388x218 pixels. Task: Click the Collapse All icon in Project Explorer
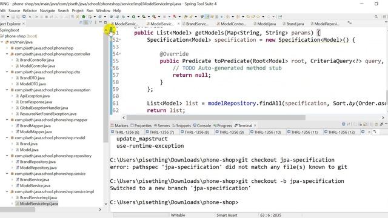[81, 23]
